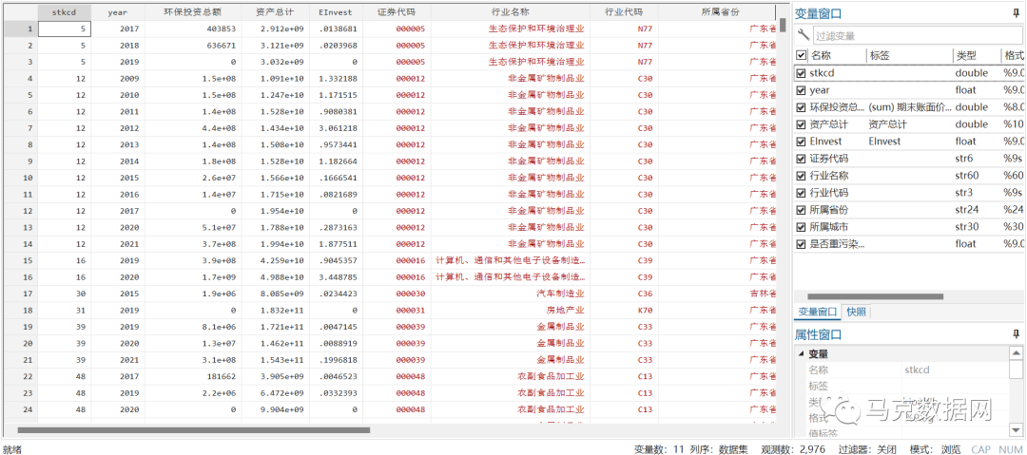Pin the 变量窗口 panel
This screenshot has width=1027, height=455.
pyautogui.click(x=1016, y=12)
